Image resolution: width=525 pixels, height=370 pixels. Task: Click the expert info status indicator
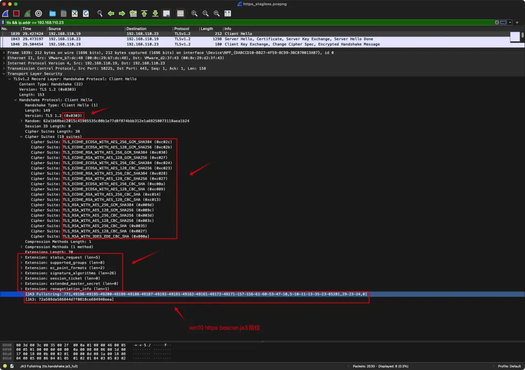pyautogui.click(x=5, y=366)
